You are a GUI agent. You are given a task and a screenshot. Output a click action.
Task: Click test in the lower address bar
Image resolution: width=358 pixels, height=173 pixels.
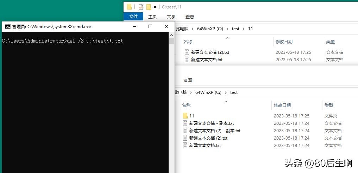[x=234, y=92]
